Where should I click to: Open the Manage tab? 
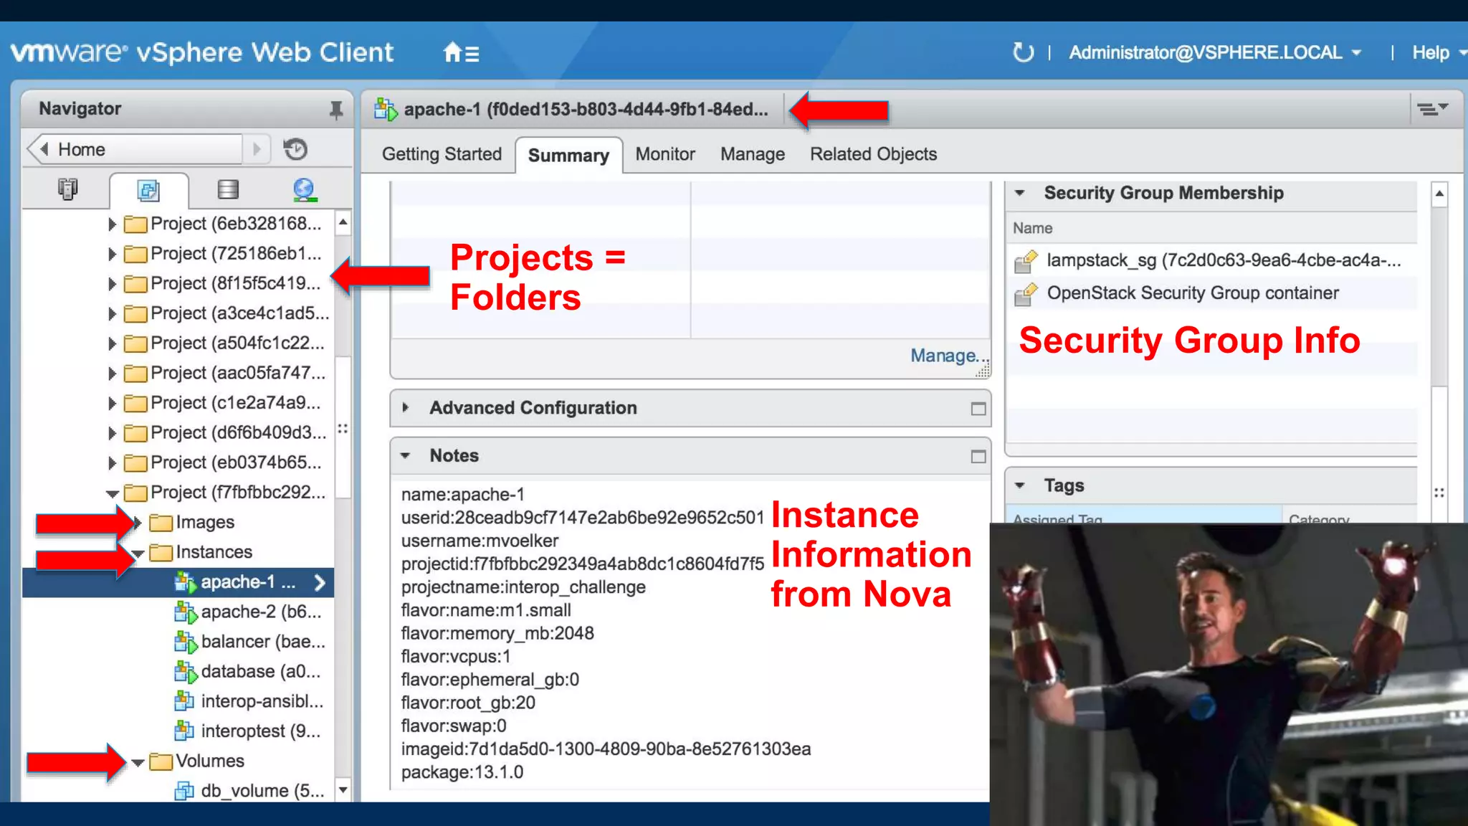pyautogui.click(x=753, y=154)
